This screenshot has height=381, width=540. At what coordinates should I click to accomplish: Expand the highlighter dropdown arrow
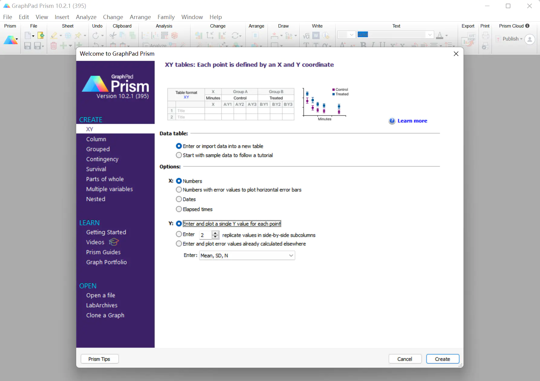[61, 36]
